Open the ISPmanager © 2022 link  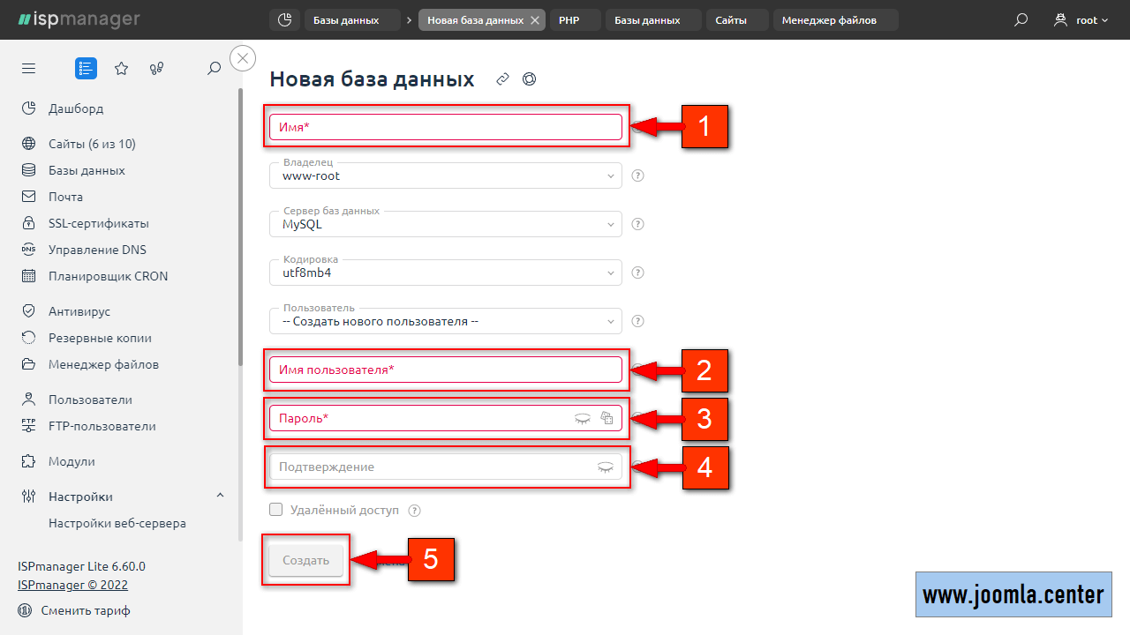72,585
